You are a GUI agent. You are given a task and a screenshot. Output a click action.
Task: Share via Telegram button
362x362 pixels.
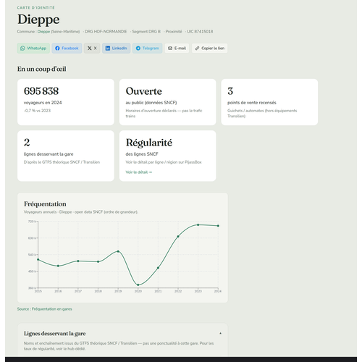click(147, 49)
